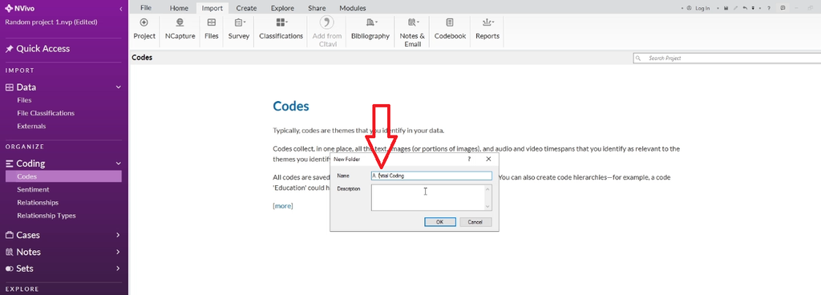Click the edit pencil icon in the title bar
The image size is (821, 295).
click(x=736, y=8)
